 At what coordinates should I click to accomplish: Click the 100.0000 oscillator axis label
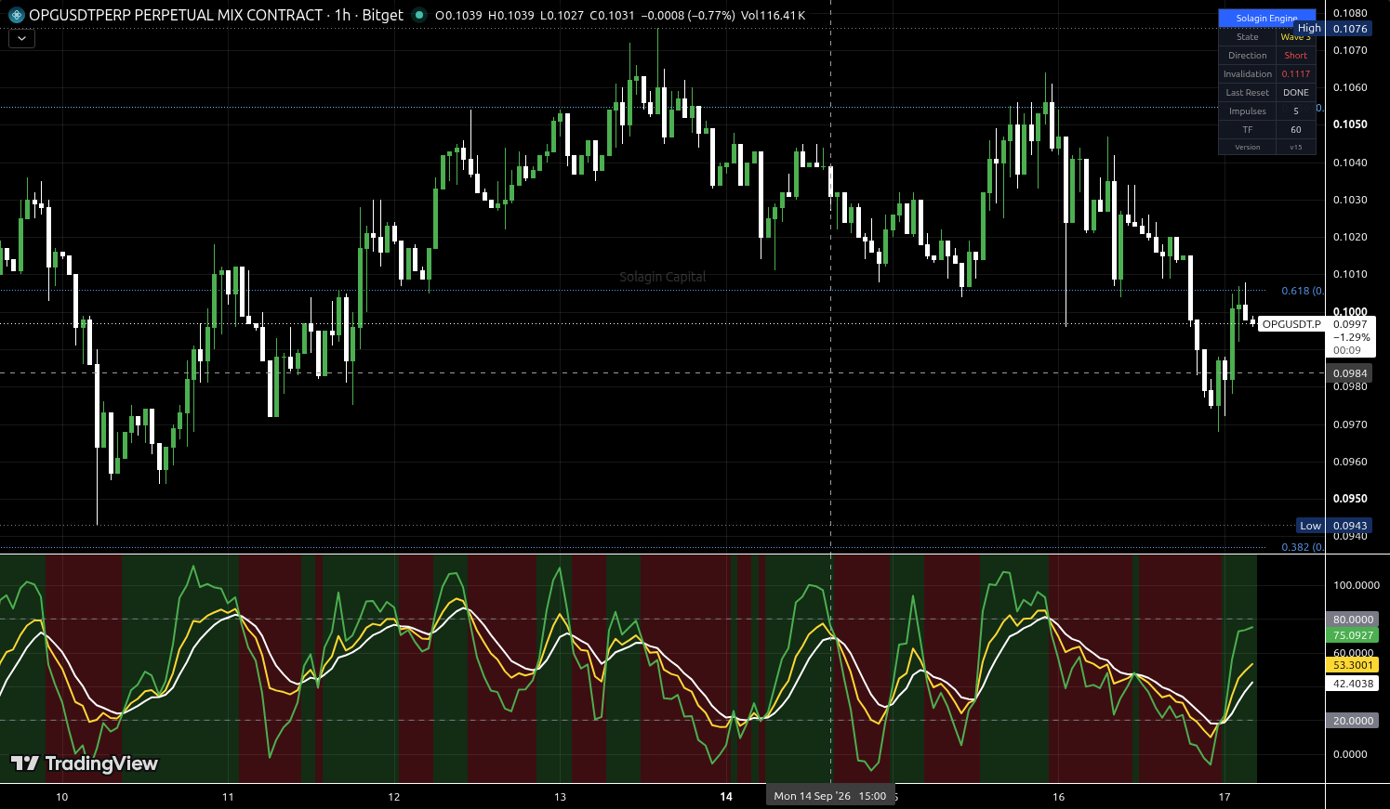(1357, 585)
